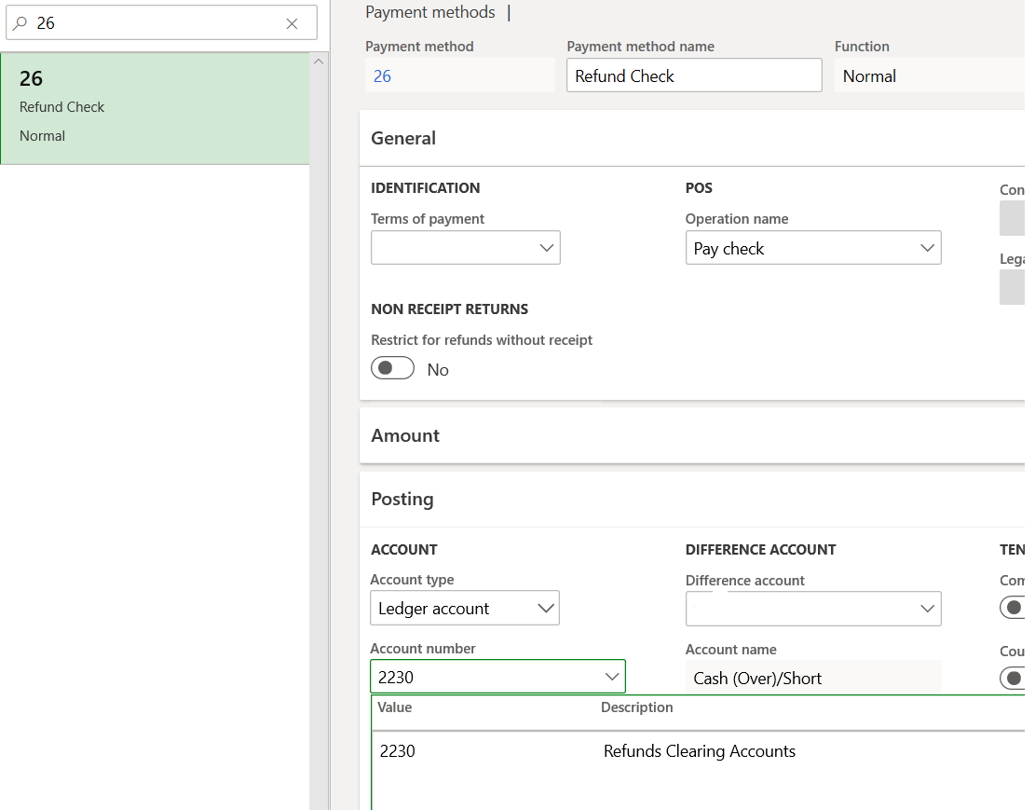
Task: Click the Payment methods breadcrumb header
Action: click(x=430, y=12)
